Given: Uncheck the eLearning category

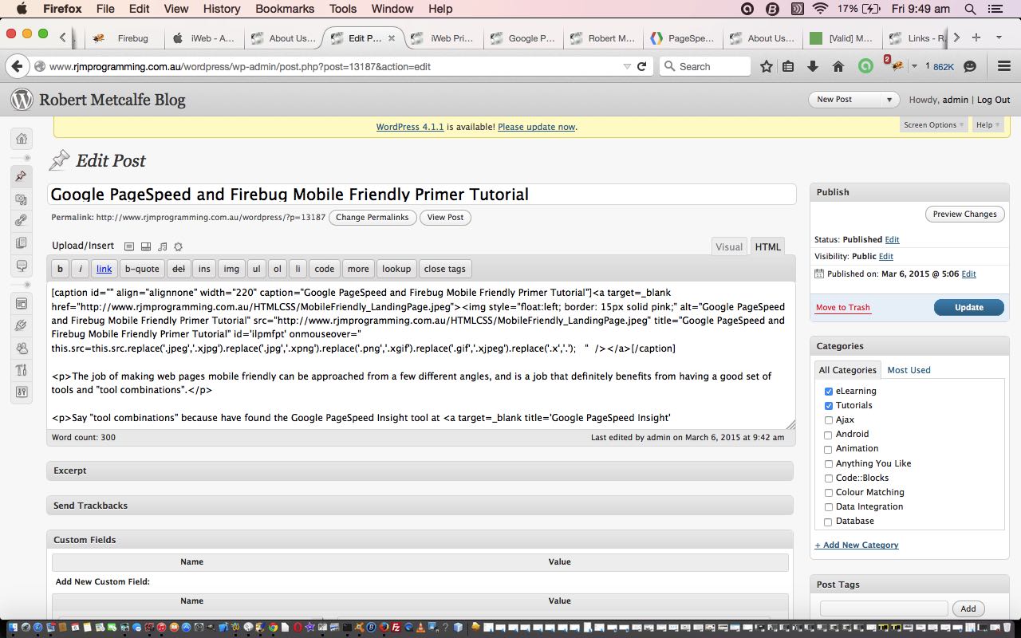Looking at the screenshot, I should [x=829, y=392].
